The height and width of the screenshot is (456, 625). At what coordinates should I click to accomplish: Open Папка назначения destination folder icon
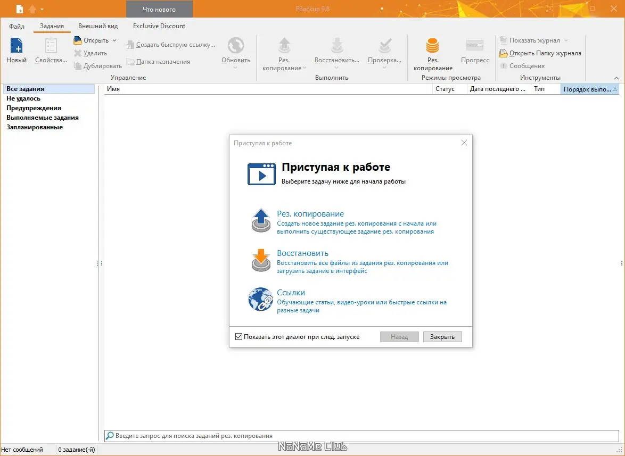tap(130, 62)
